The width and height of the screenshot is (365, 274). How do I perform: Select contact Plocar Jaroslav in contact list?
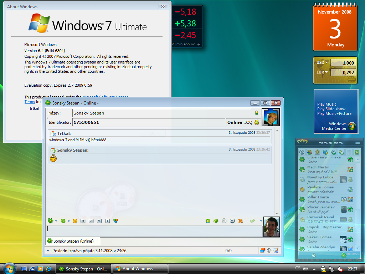click(x=327, y=209)
